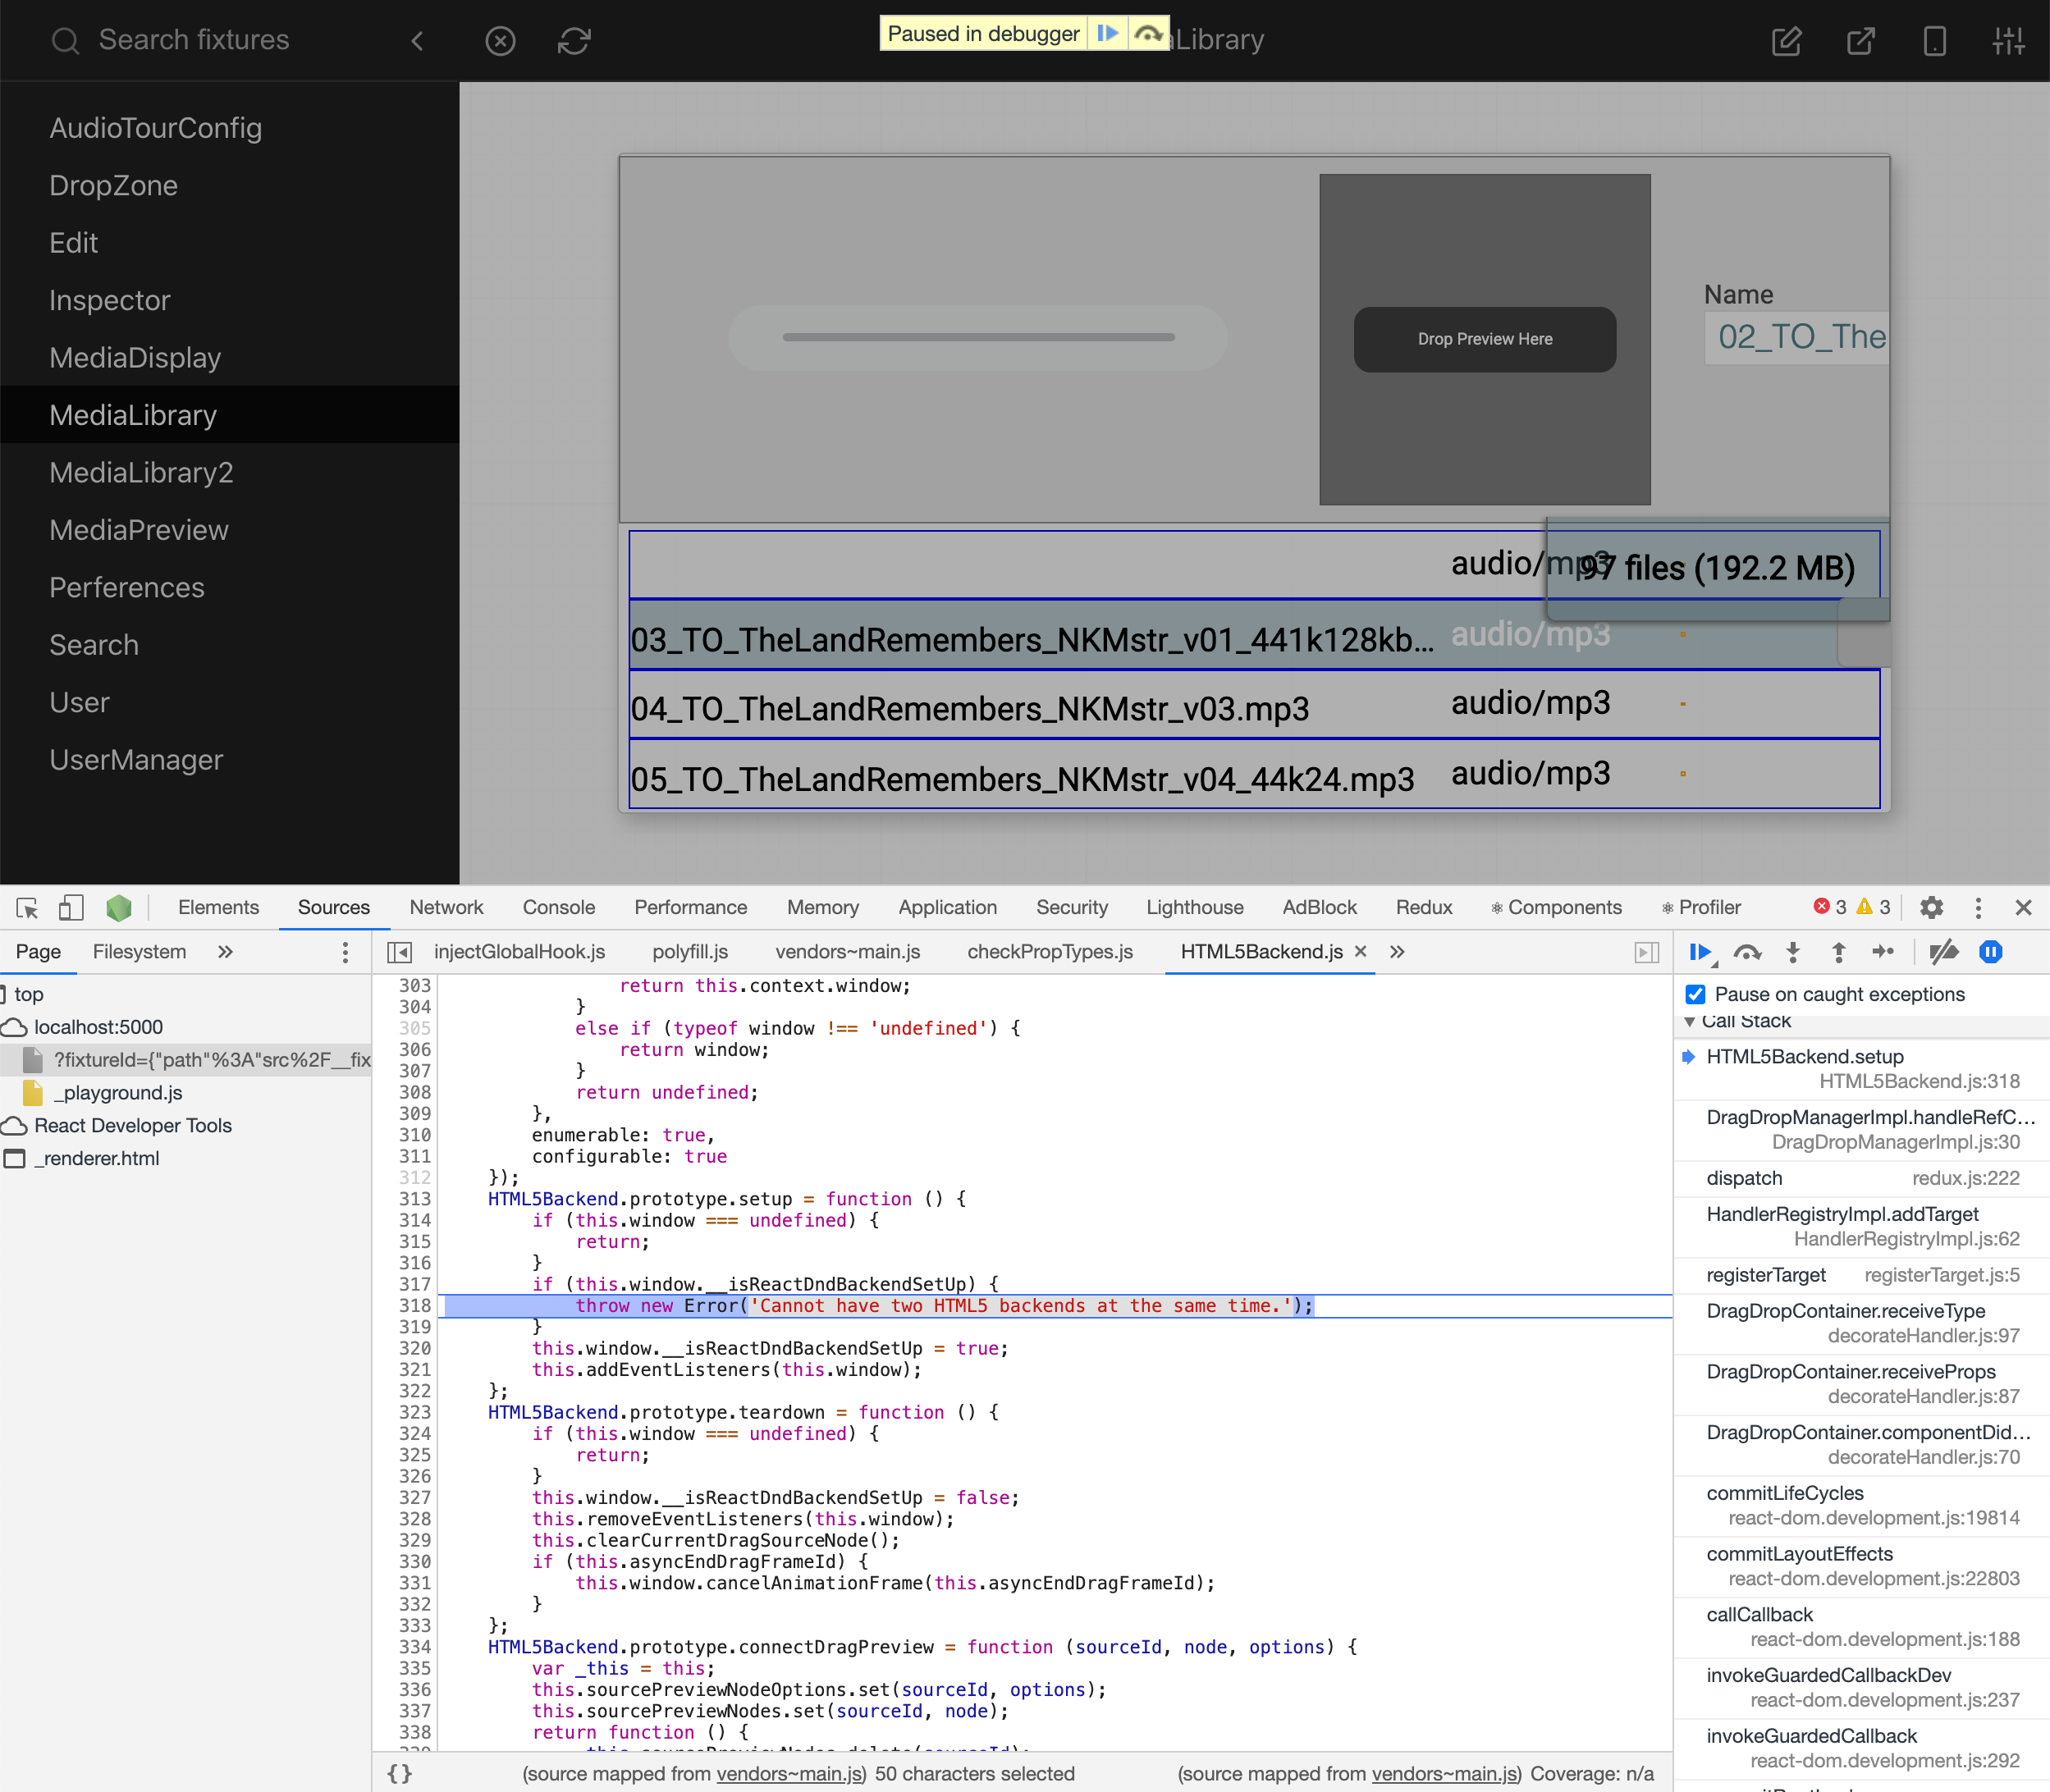Switch to the Console tab
This screenshot has height=1792, width=2050.
[558, 907]
